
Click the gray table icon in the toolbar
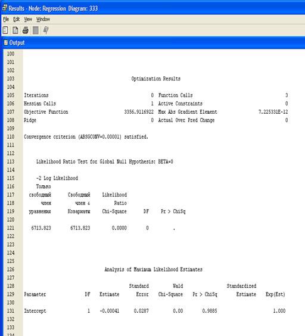36,30
